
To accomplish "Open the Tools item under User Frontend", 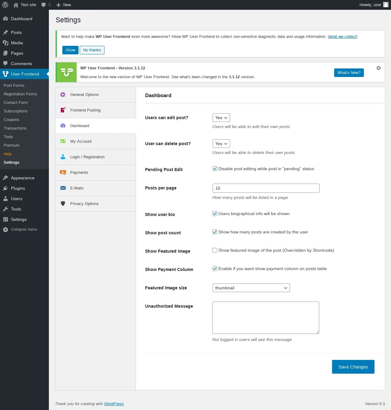I will (8, 137).
